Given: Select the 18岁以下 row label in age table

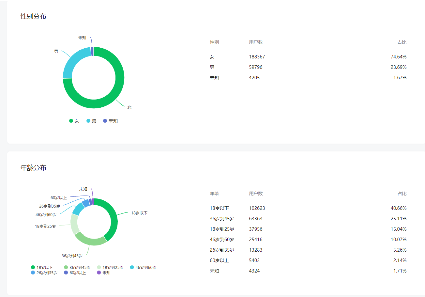Looking at the screenshot, I should pos(219,208).
